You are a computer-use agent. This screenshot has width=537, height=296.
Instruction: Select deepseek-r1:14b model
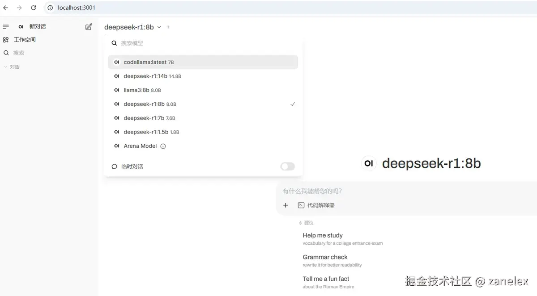203,76
